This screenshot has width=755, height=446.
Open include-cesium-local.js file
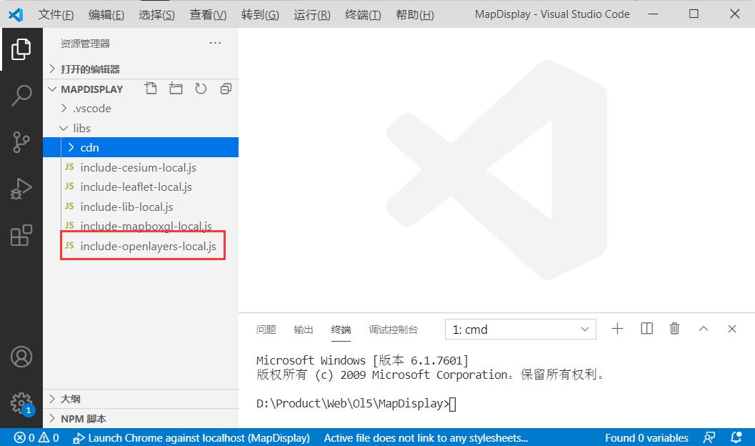coord(141,167)
